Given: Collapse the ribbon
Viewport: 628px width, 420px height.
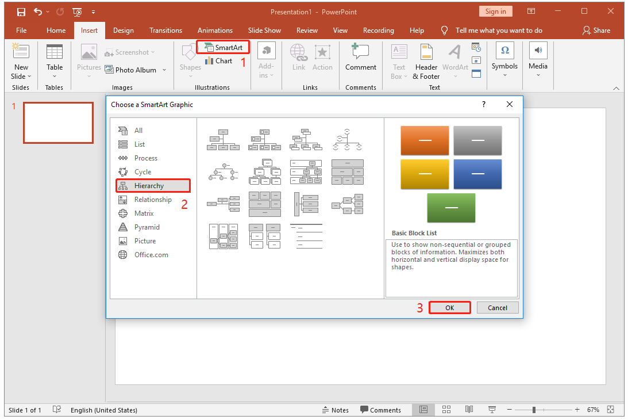Looking at the screenshot, I should pyautogui.click(x=617, y=88).
